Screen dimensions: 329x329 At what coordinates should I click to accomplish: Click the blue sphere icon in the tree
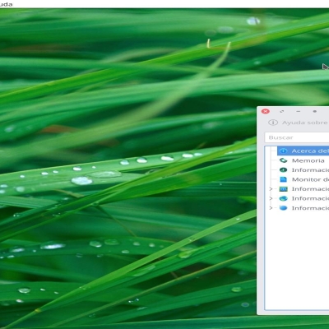(283, 208)
